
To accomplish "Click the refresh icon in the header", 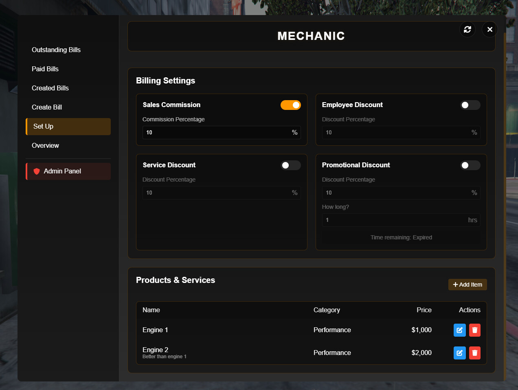I will [x=467, y=29].
